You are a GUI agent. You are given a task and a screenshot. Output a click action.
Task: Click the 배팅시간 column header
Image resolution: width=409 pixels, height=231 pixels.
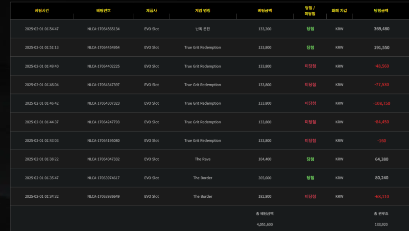[x=42, y=10]
